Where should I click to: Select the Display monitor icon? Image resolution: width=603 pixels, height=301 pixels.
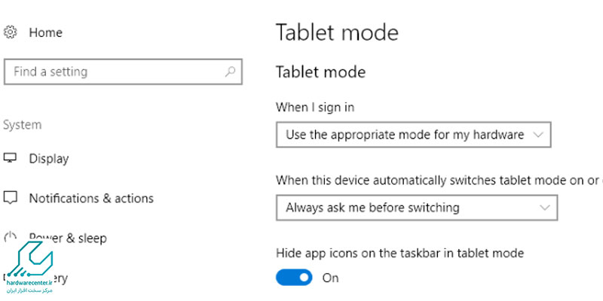[x=11, y=158]
